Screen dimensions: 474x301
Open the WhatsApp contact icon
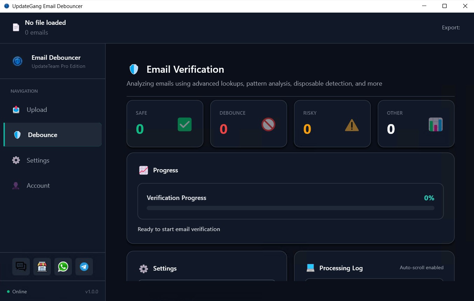63,267
